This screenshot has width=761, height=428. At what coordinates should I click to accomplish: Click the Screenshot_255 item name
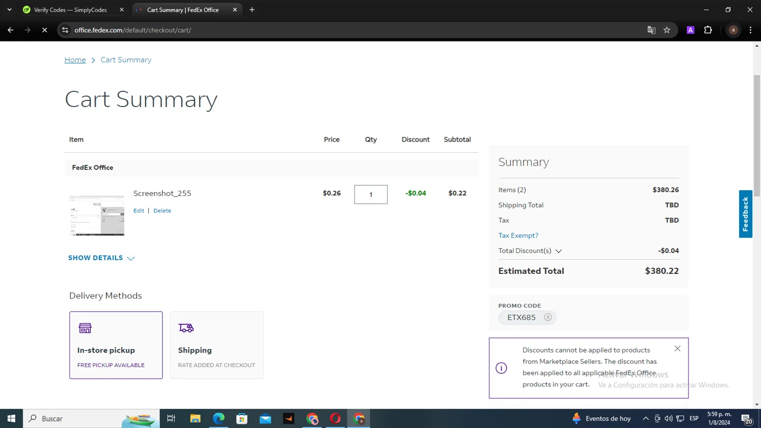162,193
